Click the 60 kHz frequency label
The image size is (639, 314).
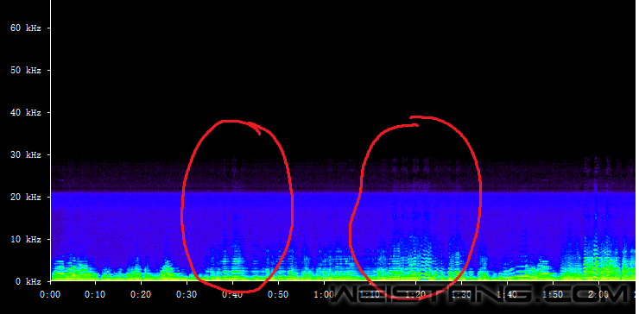[x=26, y=28]
